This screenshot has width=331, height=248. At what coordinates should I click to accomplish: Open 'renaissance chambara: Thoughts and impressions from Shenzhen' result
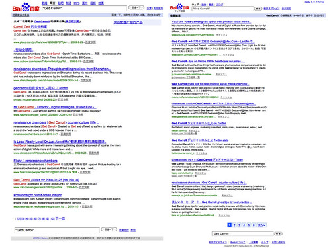(x=62, y=69)
